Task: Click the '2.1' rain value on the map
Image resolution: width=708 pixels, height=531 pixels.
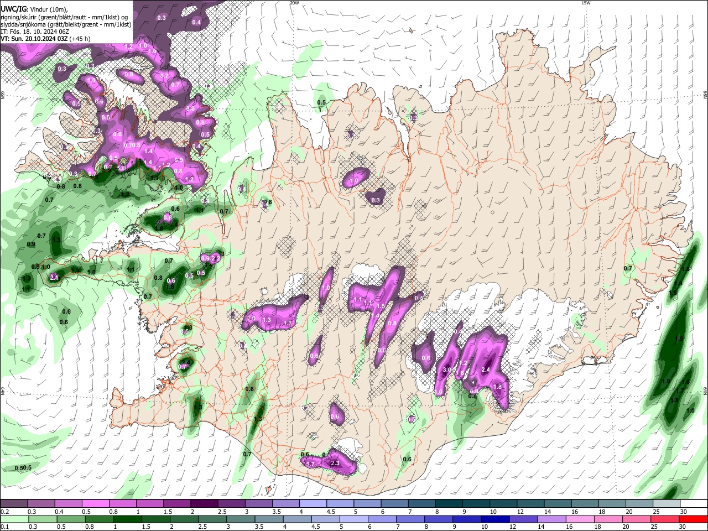Action: (54, 278)
